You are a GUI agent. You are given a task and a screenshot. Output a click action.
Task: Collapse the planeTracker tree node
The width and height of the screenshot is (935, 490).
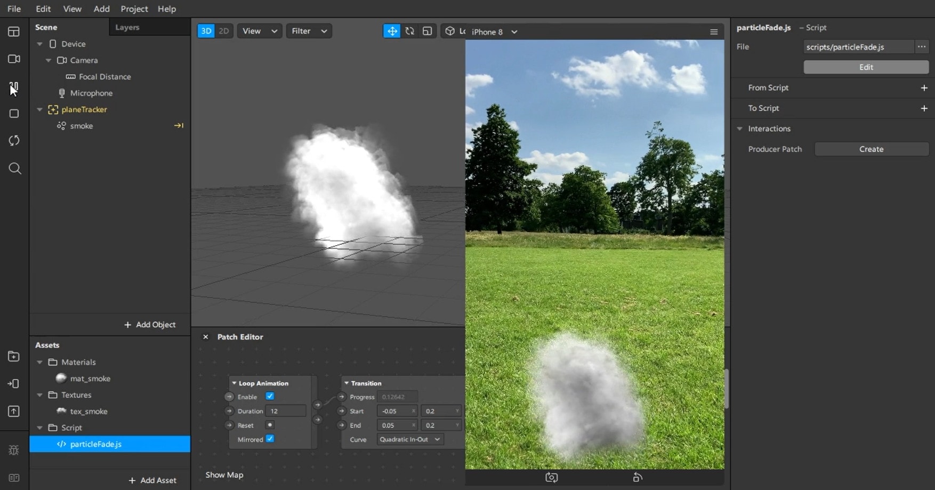(40, 109)
